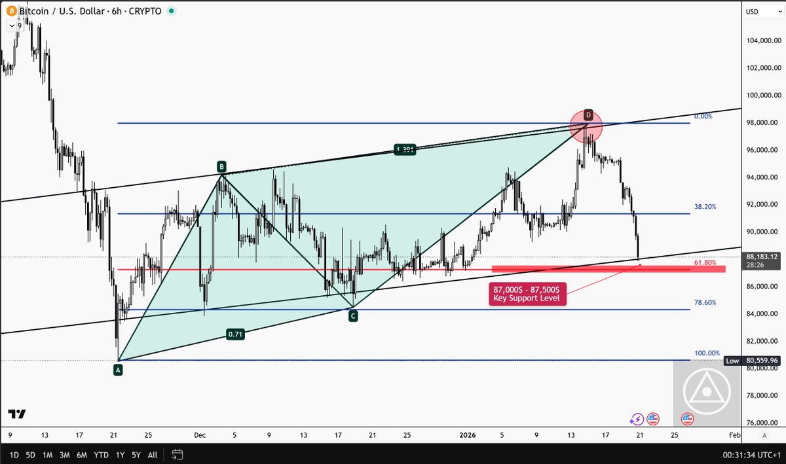Click the Feb label on the time axis
The image size is (786, 464).
point(735,435)
